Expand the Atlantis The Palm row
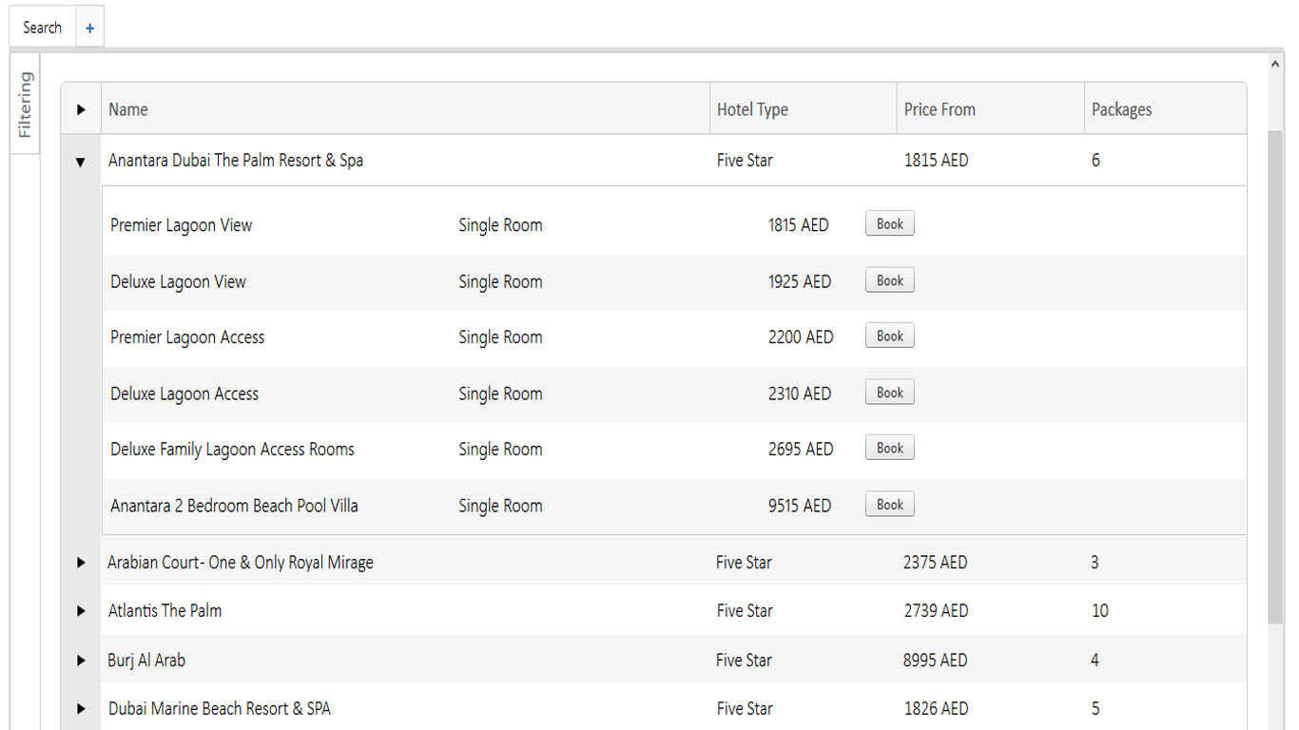The width and height of the screenshot is (1299, 730). pos(81,611)
